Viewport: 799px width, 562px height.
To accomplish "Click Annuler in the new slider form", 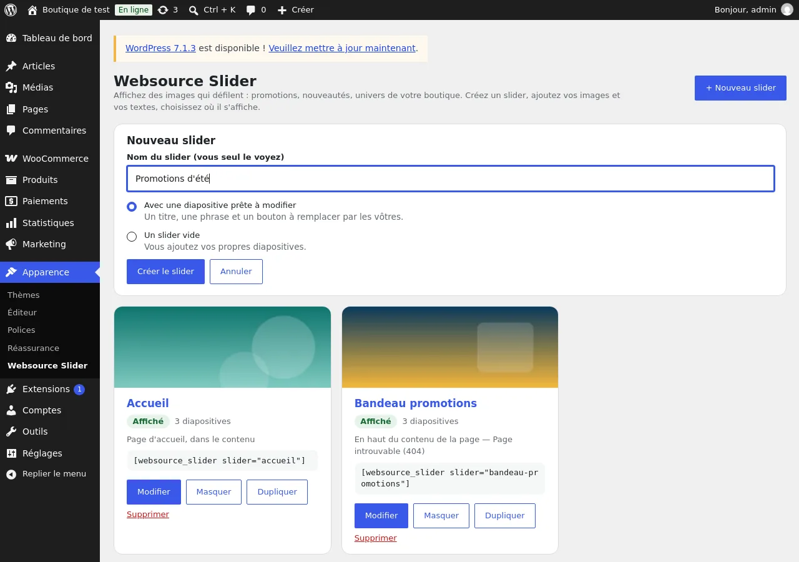I will pos(236,272).
